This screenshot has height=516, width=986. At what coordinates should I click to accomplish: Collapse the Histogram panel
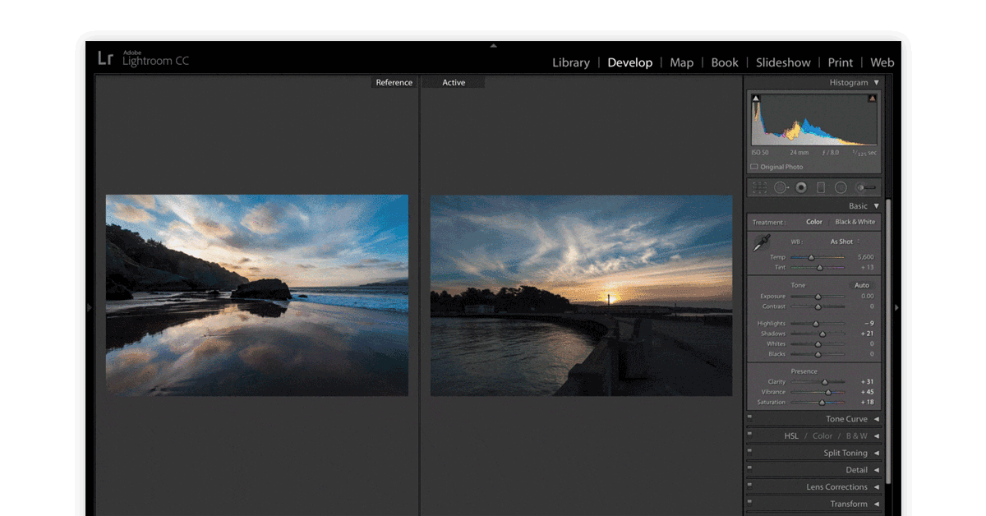pos(876,82)
